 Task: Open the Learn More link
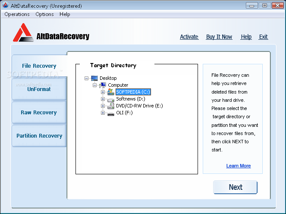(x=239, y=166)
